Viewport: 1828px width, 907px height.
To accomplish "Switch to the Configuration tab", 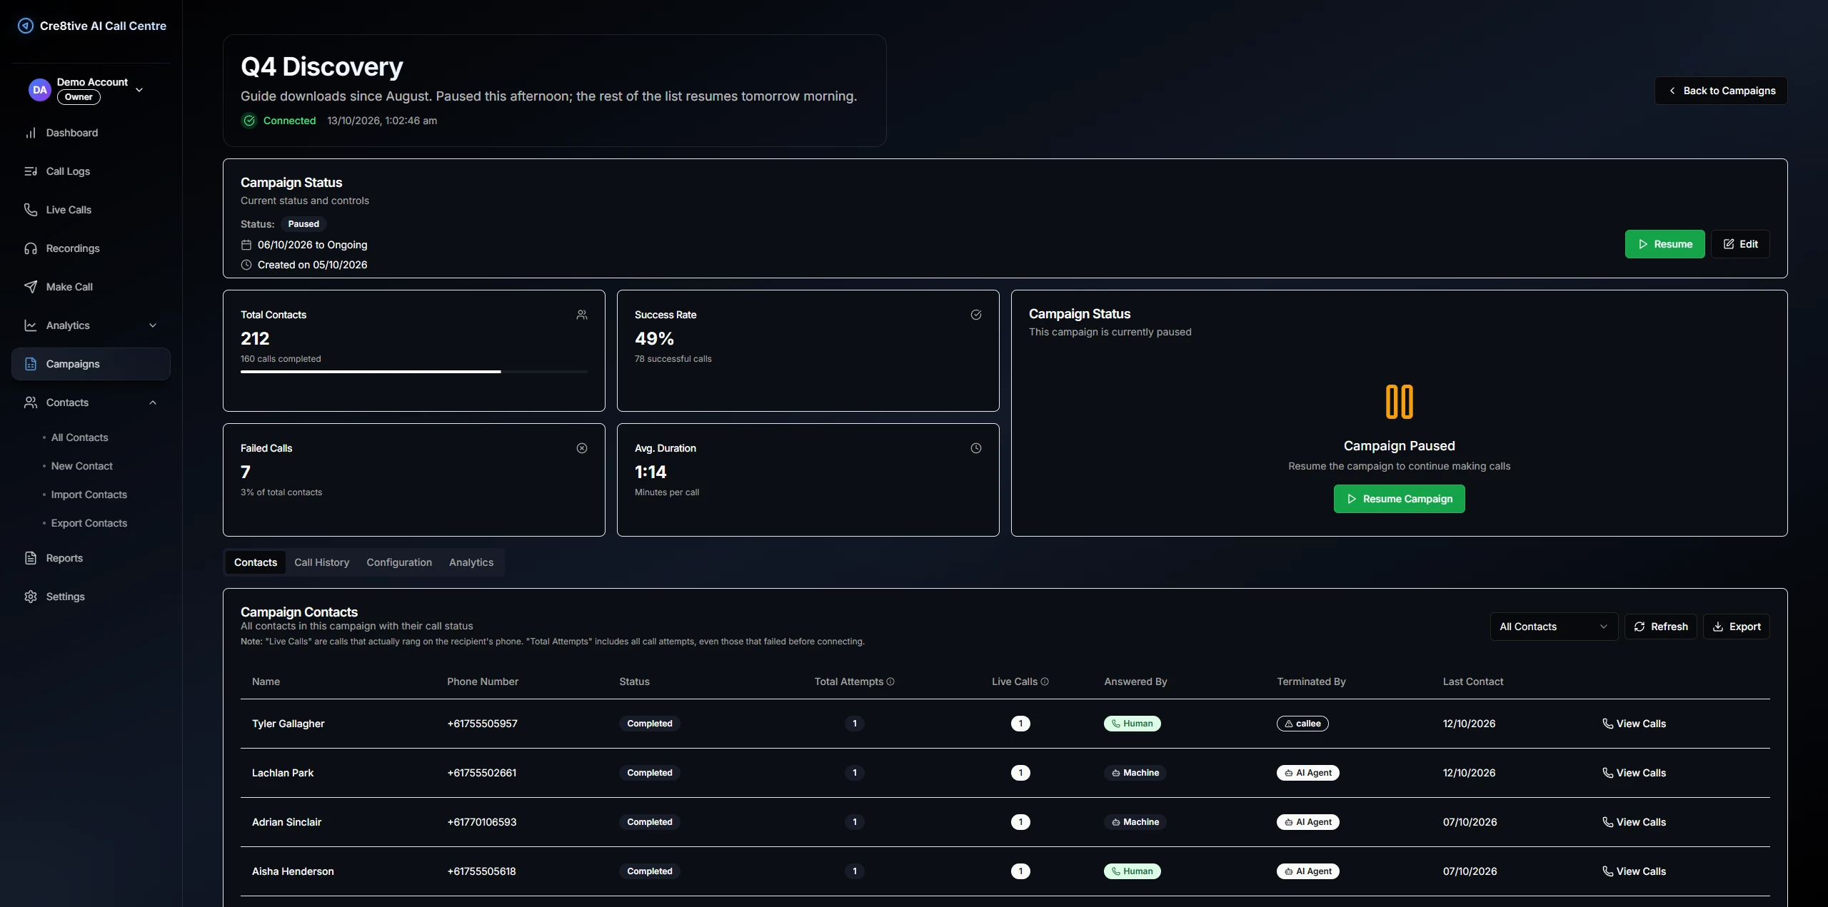I will (x=399, y=562).
